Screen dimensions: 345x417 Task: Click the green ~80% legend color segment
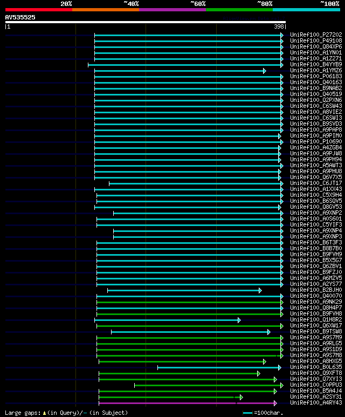click(239, 10)
